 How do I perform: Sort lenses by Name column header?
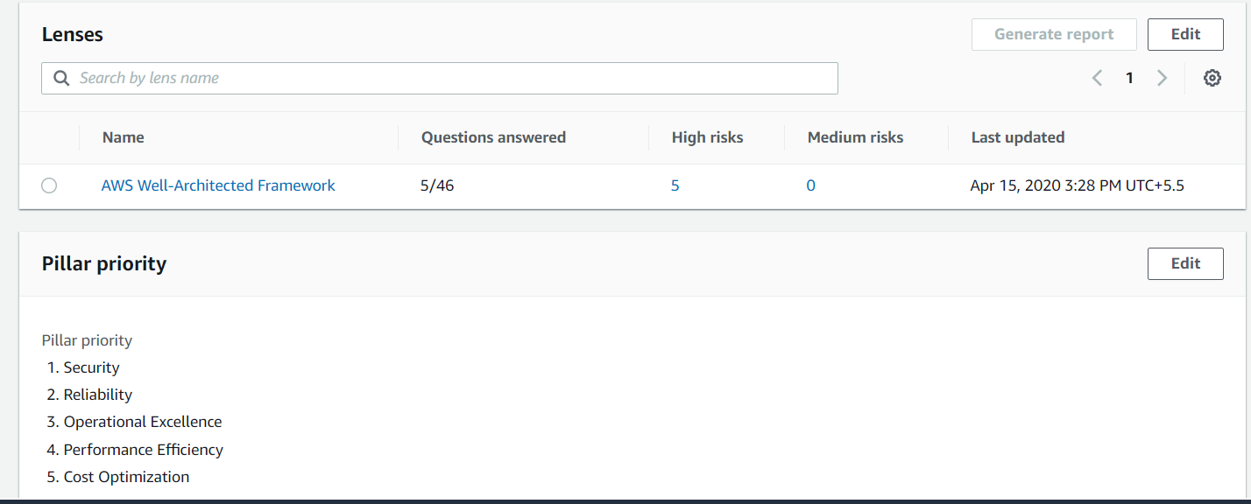(123, 137)
